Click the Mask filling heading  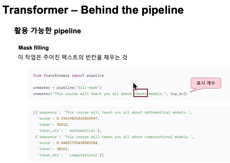tap(34, 48)
